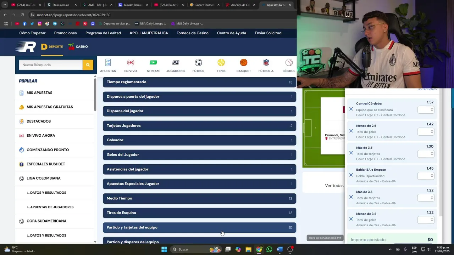Select the Tenis ball icon
The height and width of the screenshot is (255, 454).
pyautogui.click(x=221, y=63)
